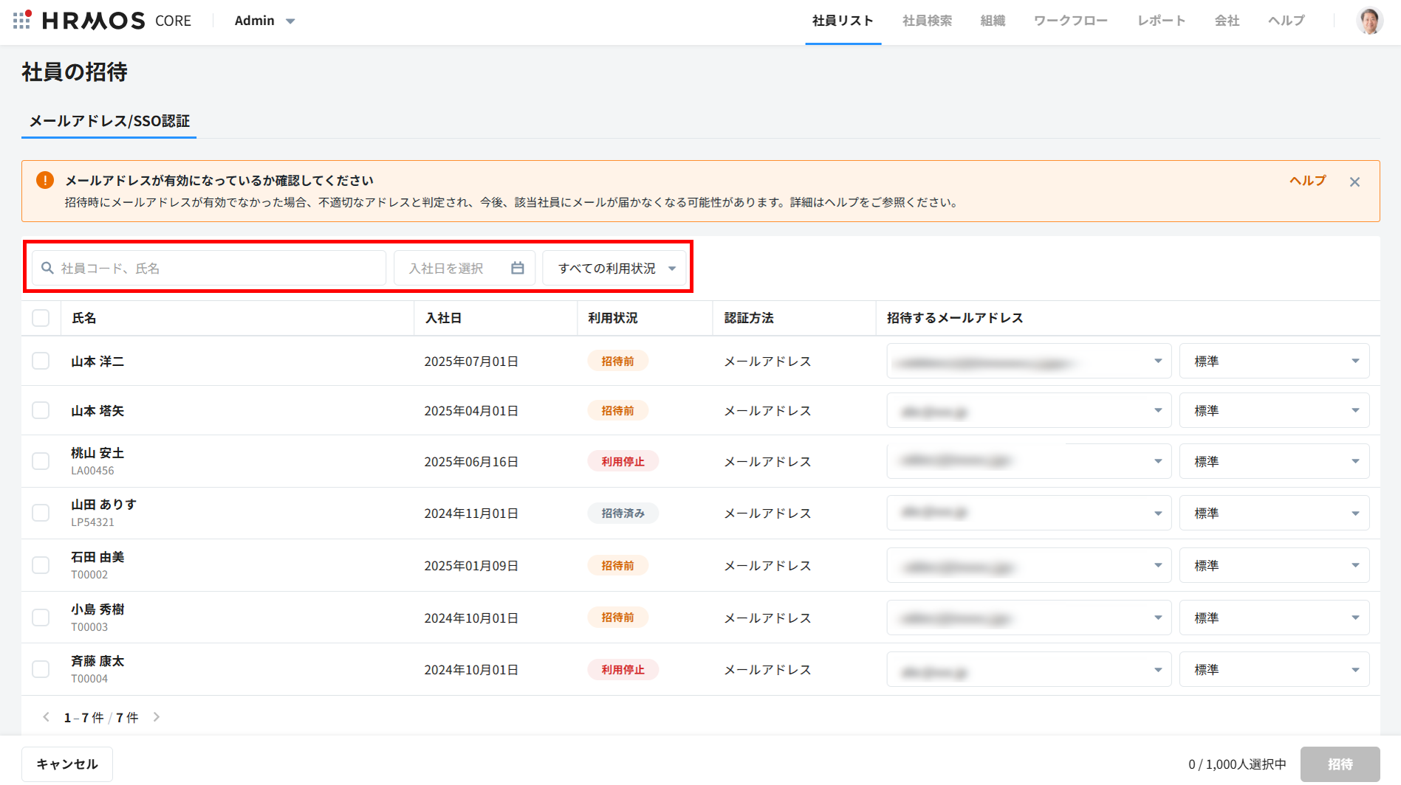This screenshot has width=1401, height=785.
Task: Open the app grid launcher icon
Action: (x=21, y=20)
